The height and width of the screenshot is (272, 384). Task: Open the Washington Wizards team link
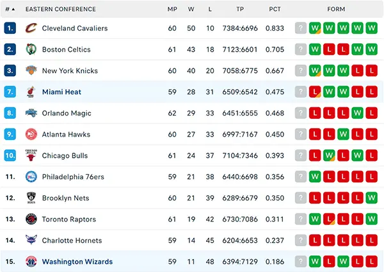[77, 262]
